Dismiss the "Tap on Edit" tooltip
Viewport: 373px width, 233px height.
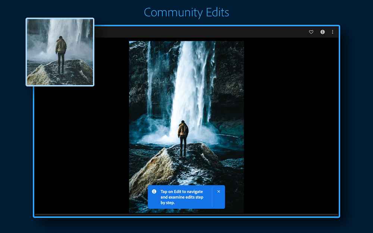click(x=219, y=191)
